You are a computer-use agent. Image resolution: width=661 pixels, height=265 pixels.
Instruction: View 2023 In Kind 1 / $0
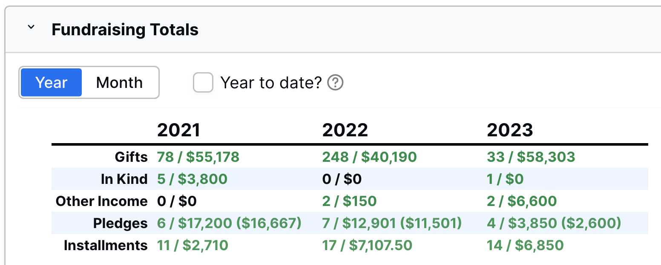505,179
